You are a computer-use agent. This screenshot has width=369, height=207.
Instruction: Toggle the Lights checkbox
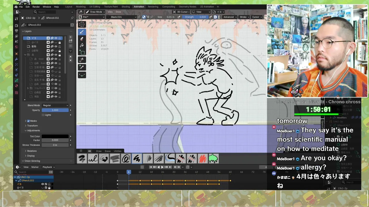[43, 115]
